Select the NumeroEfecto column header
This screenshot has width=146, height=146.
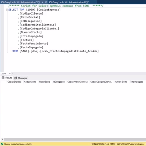pyautogui.click(x=121, y=82)
